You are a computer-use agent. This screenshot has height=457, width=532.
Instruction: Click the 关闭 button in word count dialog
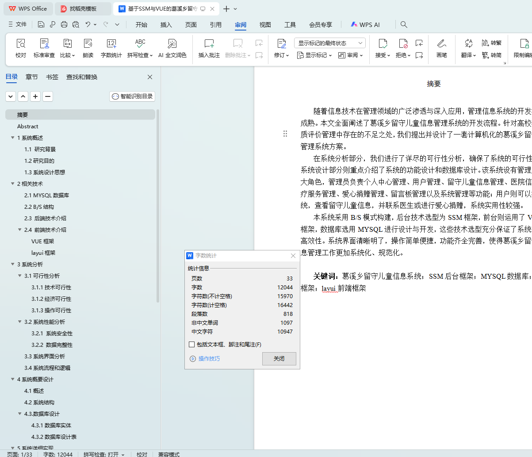pyautogui.click(x=279, y=359)
